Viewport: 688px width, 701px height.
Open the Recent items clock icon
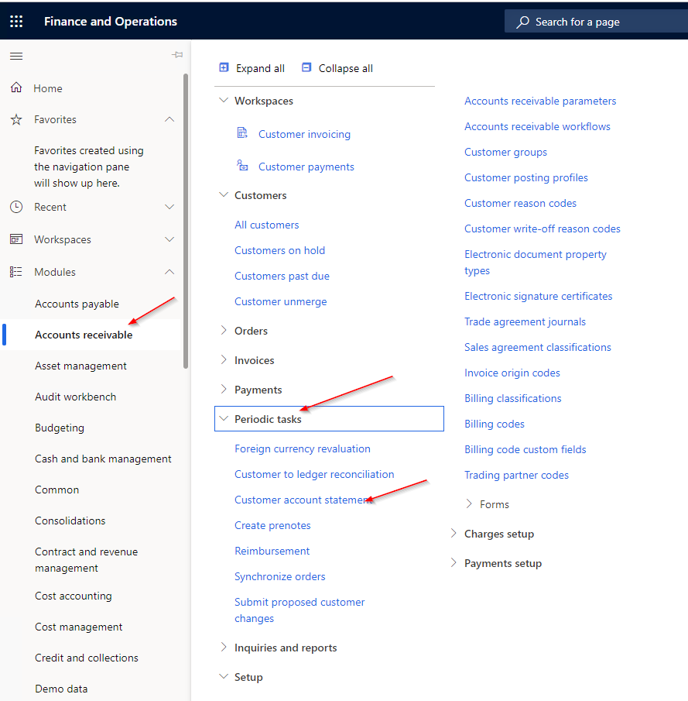click(17, 207)
